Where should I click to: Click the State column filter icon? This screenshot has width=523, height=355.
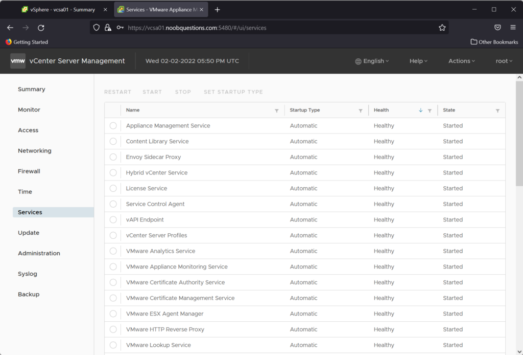(497, 110)
